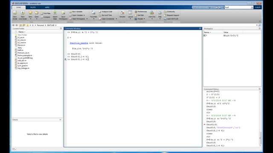Switch to the APPS tab
The height and width of the screenshot is (153, 273).
(x=47, y=8)
